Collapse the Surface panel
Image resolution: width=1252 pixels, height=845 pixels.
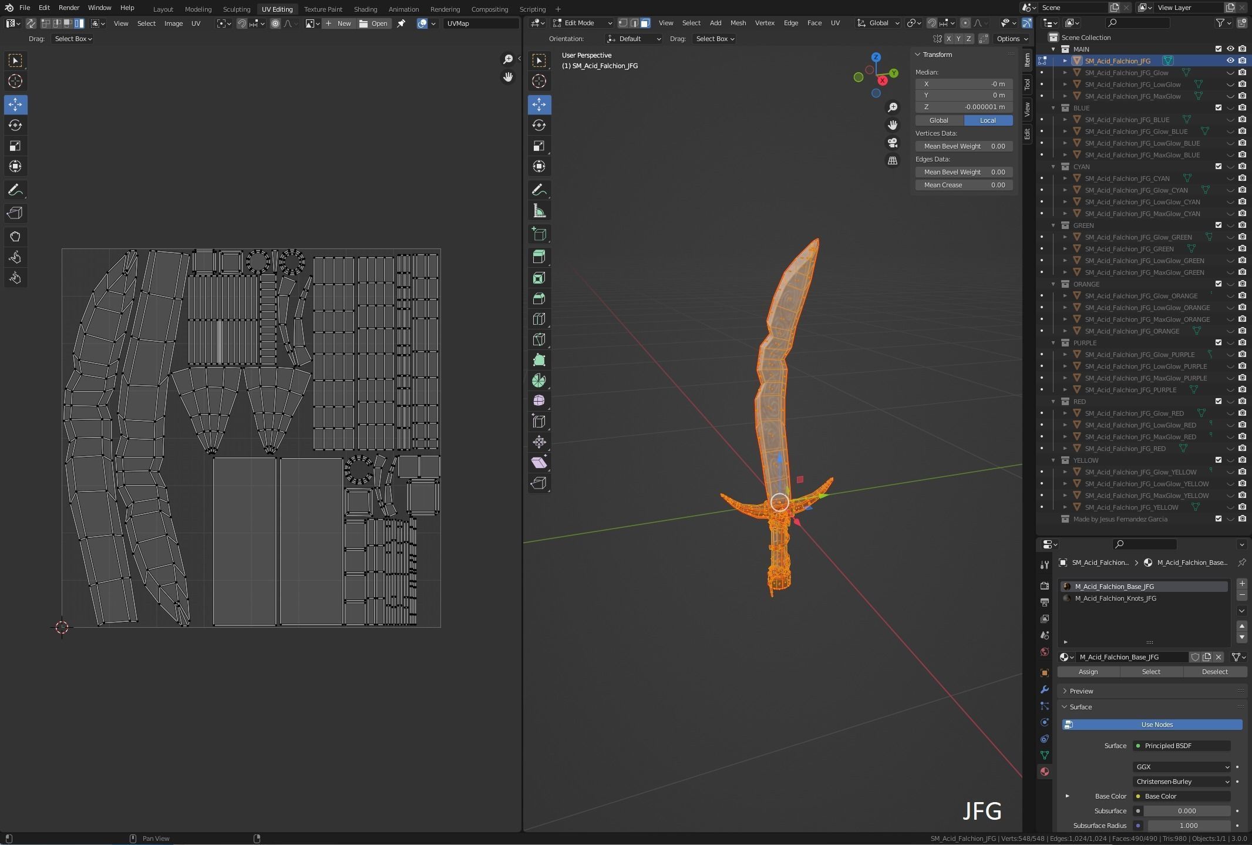click(1081, 707)
